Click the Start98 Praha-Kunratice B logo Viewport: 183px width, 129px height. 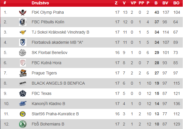(x=23, y=114)
